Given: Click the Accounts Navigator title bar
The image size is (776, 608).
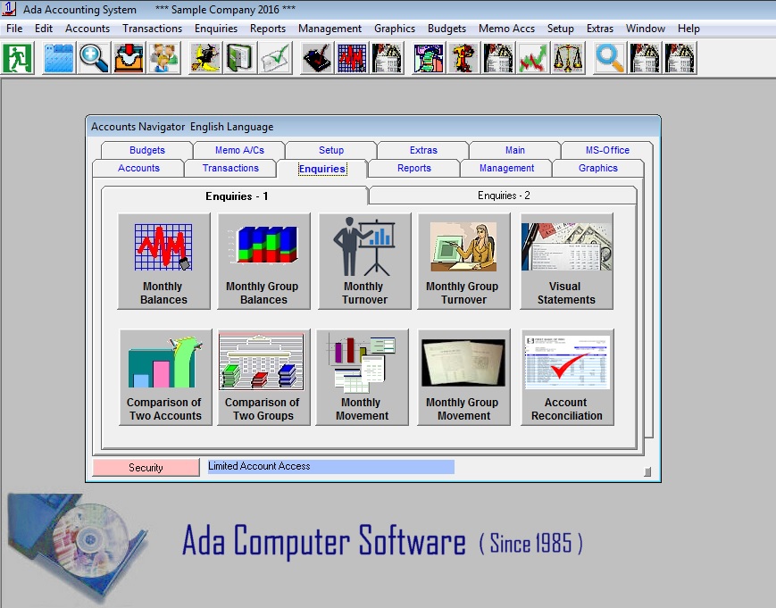Looking at the screenshot, I should 373,127.
